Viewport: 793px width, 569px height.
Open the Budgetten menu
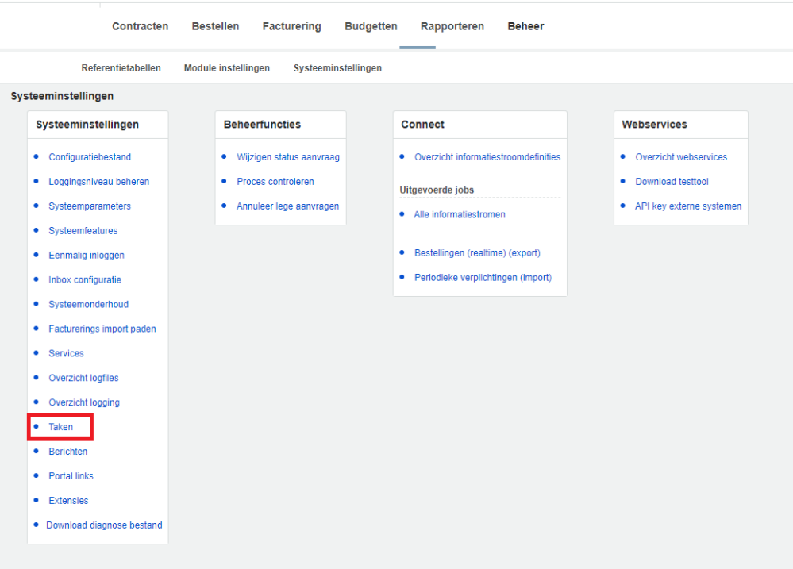click(x=371, y=26)
